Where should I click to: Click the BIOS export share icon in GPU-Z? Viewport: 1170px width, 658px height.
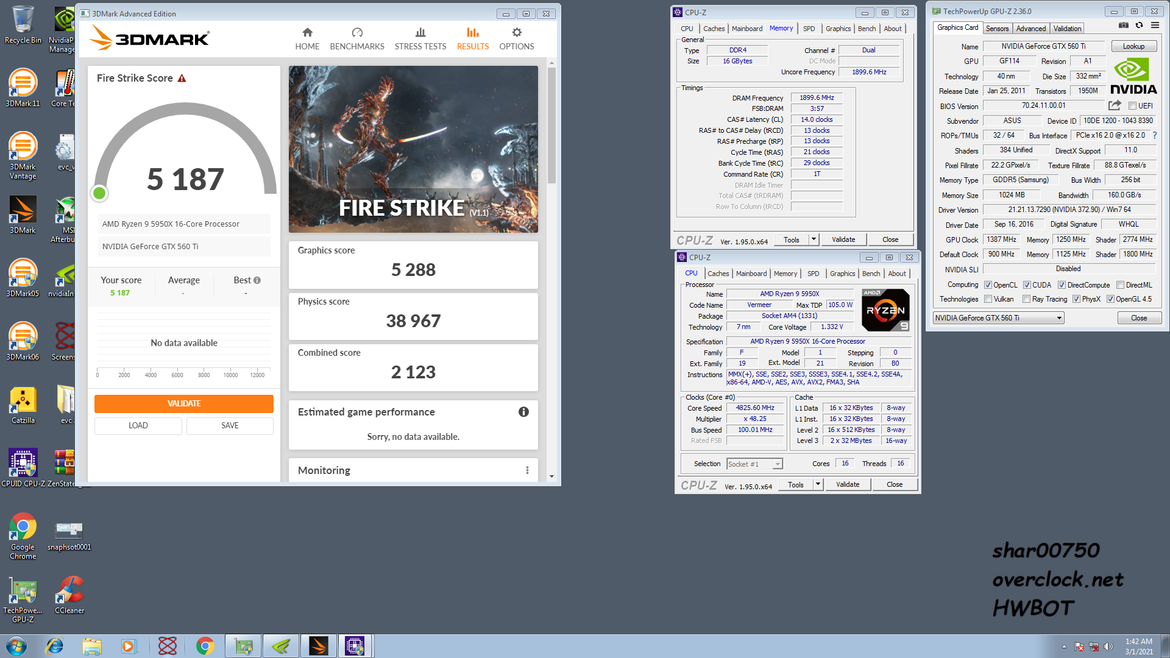coord(1115,105)
